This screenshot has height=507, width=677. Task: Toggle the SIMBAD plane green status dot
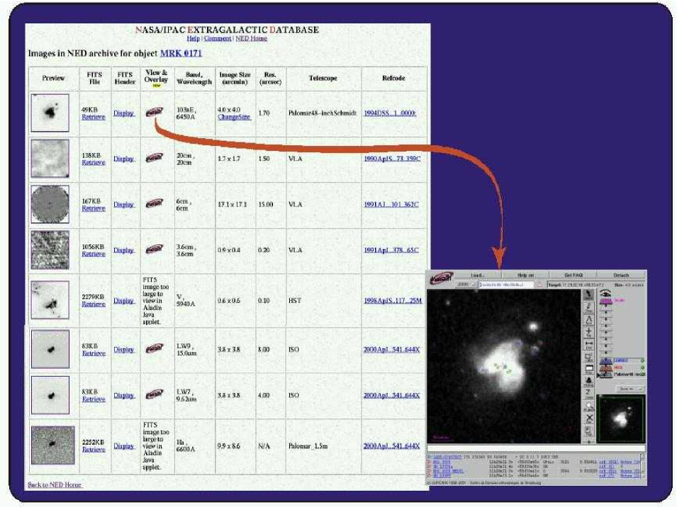tap(642, 360)
